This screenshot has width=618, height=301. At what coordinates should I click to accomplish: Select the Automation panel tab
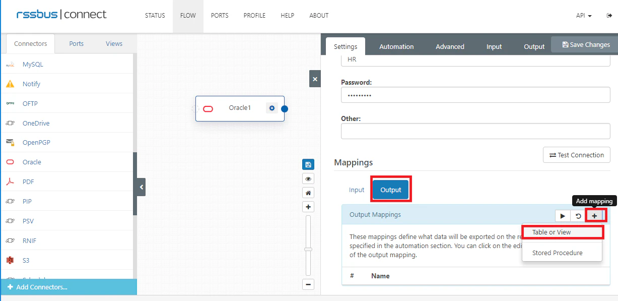point(396,46)
